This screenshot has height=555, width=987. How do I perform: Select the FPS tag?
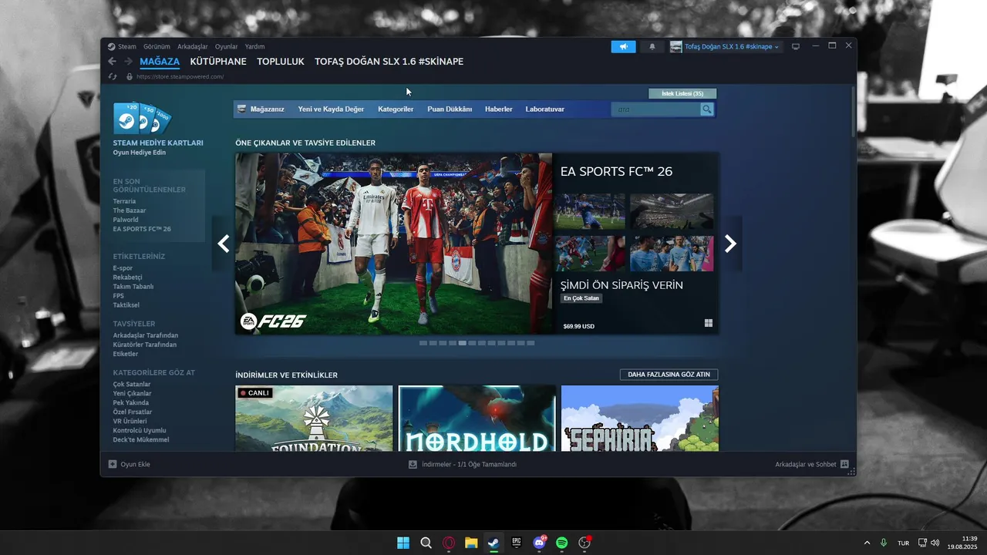pos(118,296)
